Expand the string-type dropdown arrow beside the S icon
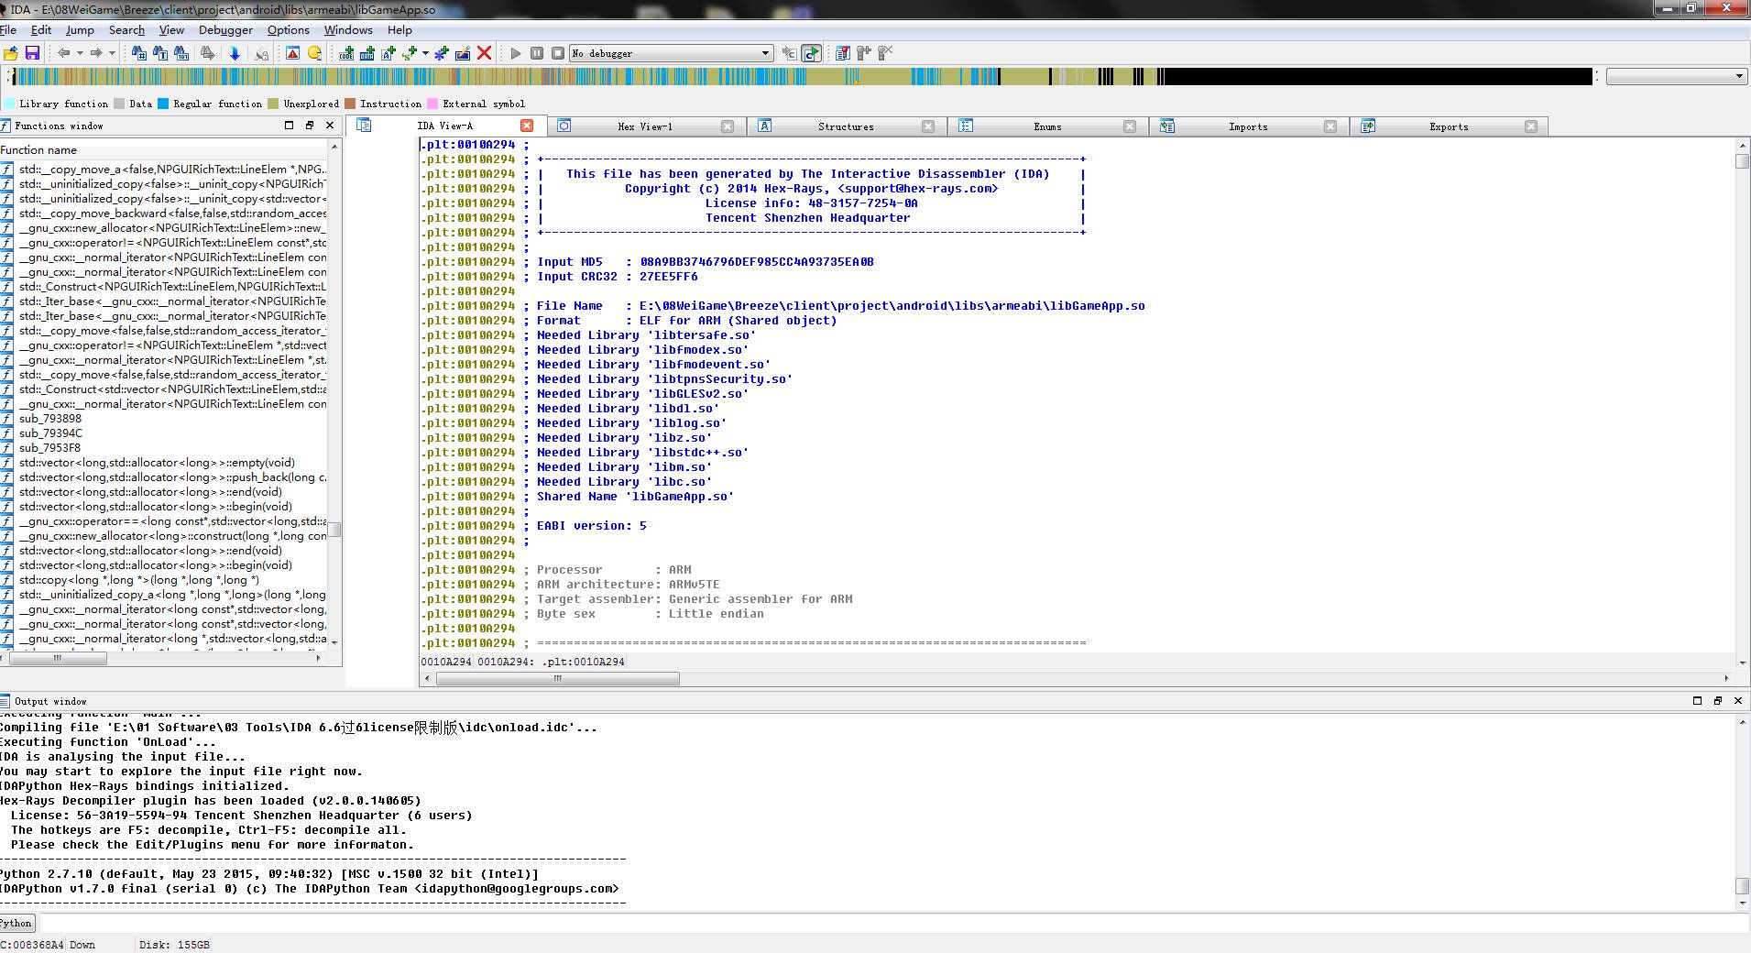Screen dimensions: 1751x953 [425, 53]
